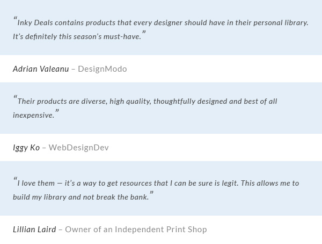Select "Owner of an Independent Print Shop" text

[136, 230]
